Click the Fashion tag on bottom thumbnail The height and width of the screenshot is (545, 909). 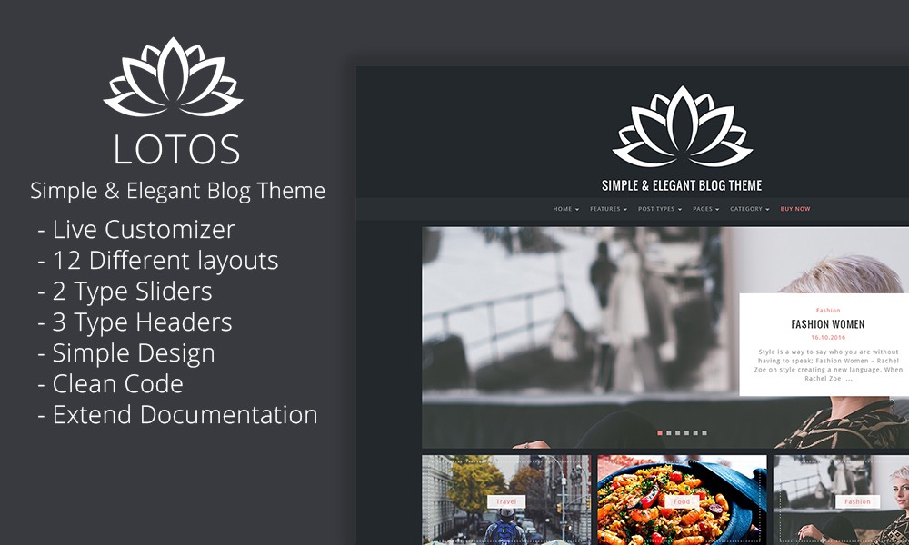pyautogui.click(x=857, y=501)
